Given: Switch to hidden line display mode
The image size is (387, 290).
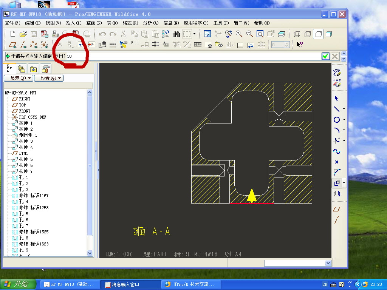Looking at the screenshot, I should click(x=308, y=34).
